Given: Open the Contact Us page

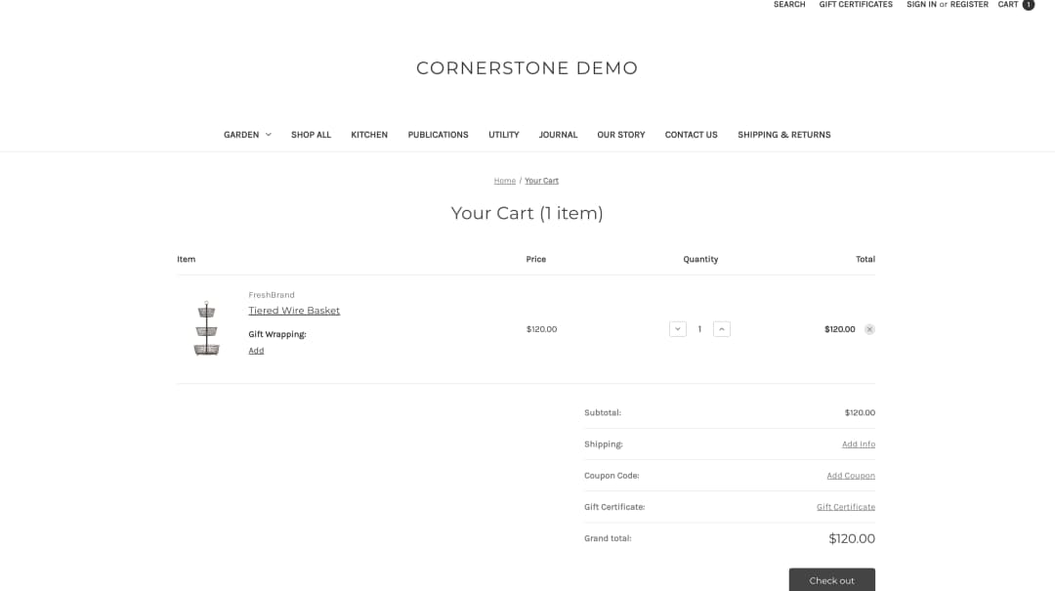Looking at the screenshot, I should (x=691, y=135).
